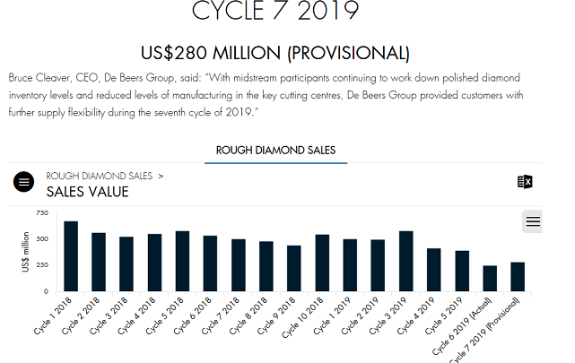Screen dimensions: 575x363
Task: Download data with the Excel export icon
Action: (x=525, y=182)
